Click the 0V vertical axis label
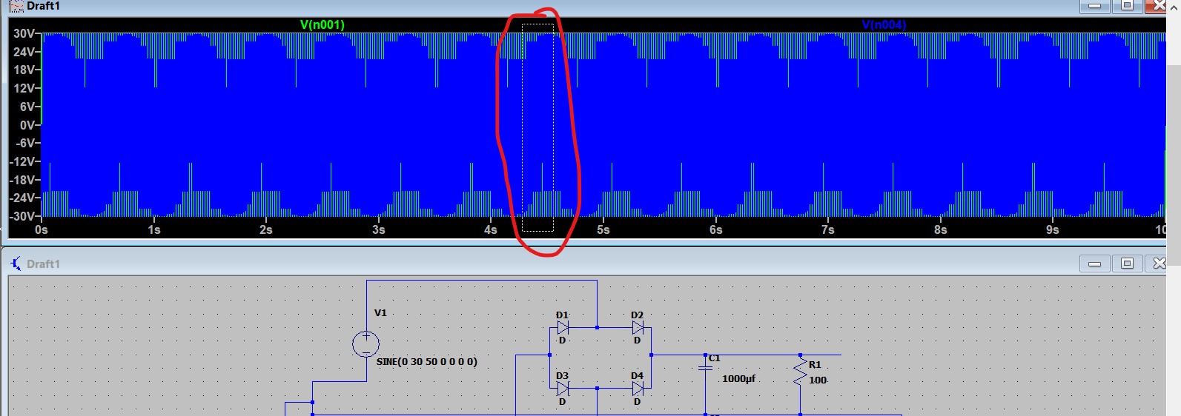1181x416 pixels. pos(27,125)
